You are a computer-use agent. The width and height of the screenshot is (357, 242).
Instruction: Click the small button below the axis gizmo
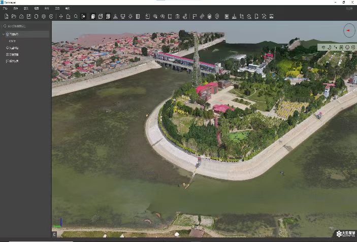(54, 234)
